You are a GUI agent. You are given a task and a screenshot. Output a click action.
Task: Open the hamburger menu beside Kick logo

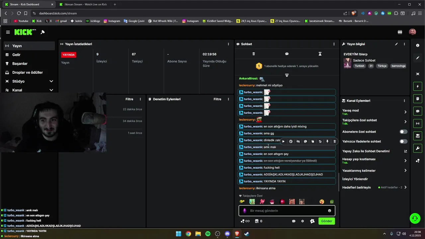(8, 32)
